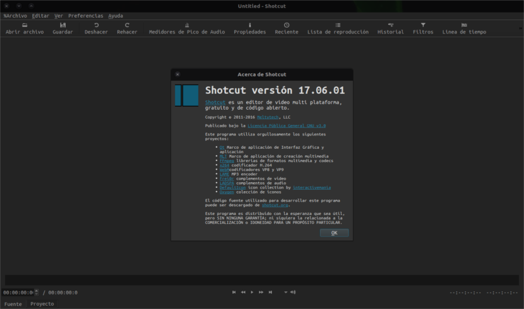Redo action with Rehacer button
524x309 pixels.
[127, 29]
